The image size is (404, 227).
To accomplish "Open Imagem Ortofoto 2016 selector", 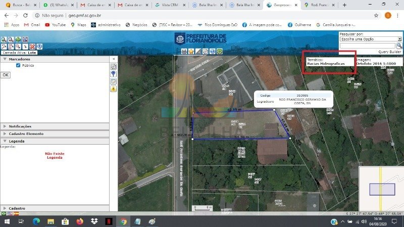I will pos(378,62).
